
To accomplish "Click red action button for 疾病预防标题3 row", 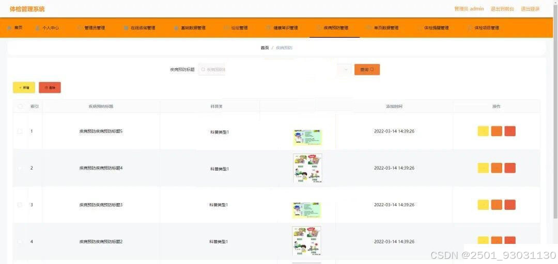I will coord(510,205).
